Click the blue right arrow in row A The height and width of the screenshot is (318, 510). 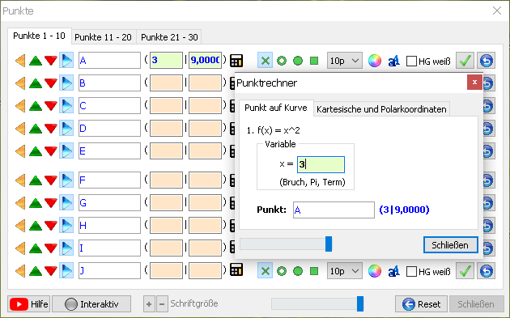coord(66,61)
